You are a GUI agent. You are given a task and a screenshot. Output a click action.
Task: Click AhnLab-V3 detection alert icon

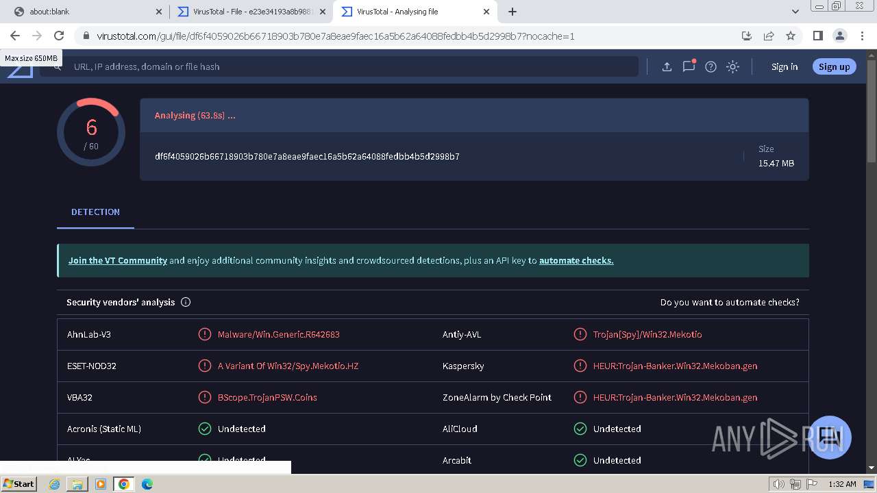pos(204,334)
